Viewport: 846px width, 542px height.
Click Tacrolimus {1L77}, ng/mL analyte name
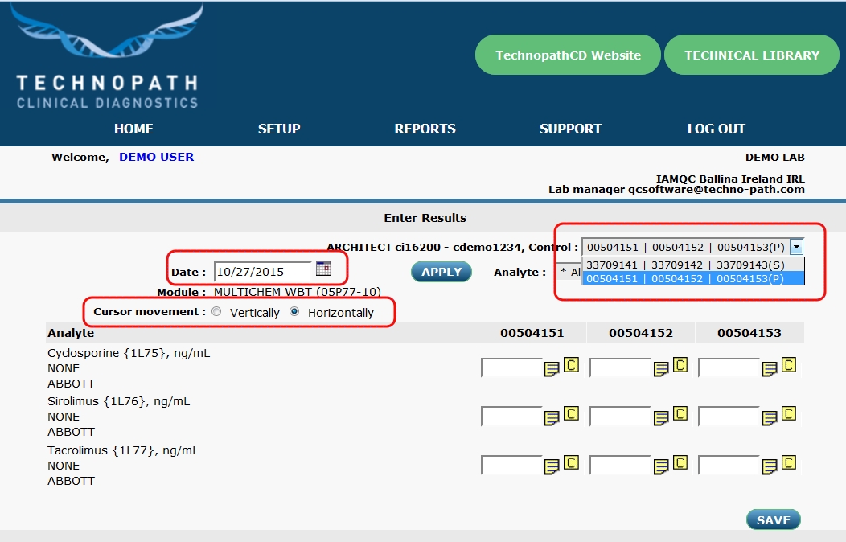[123, 450]
